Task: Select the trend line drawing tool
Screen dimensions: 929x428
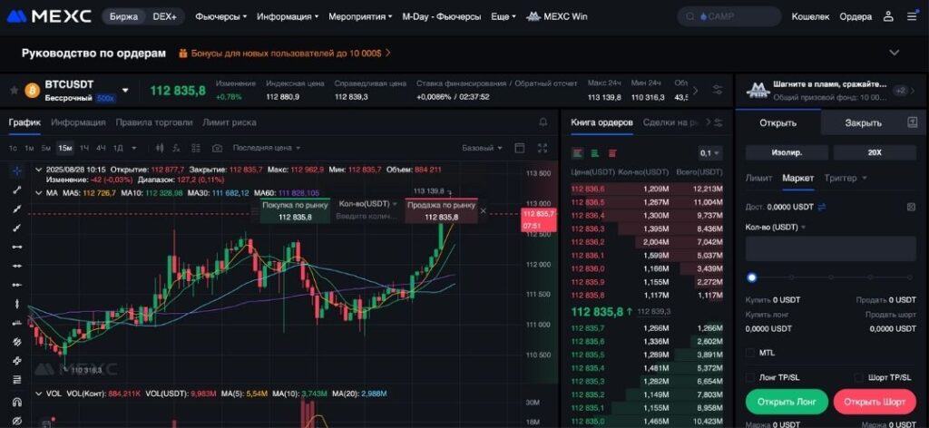Action: [17, 190]
